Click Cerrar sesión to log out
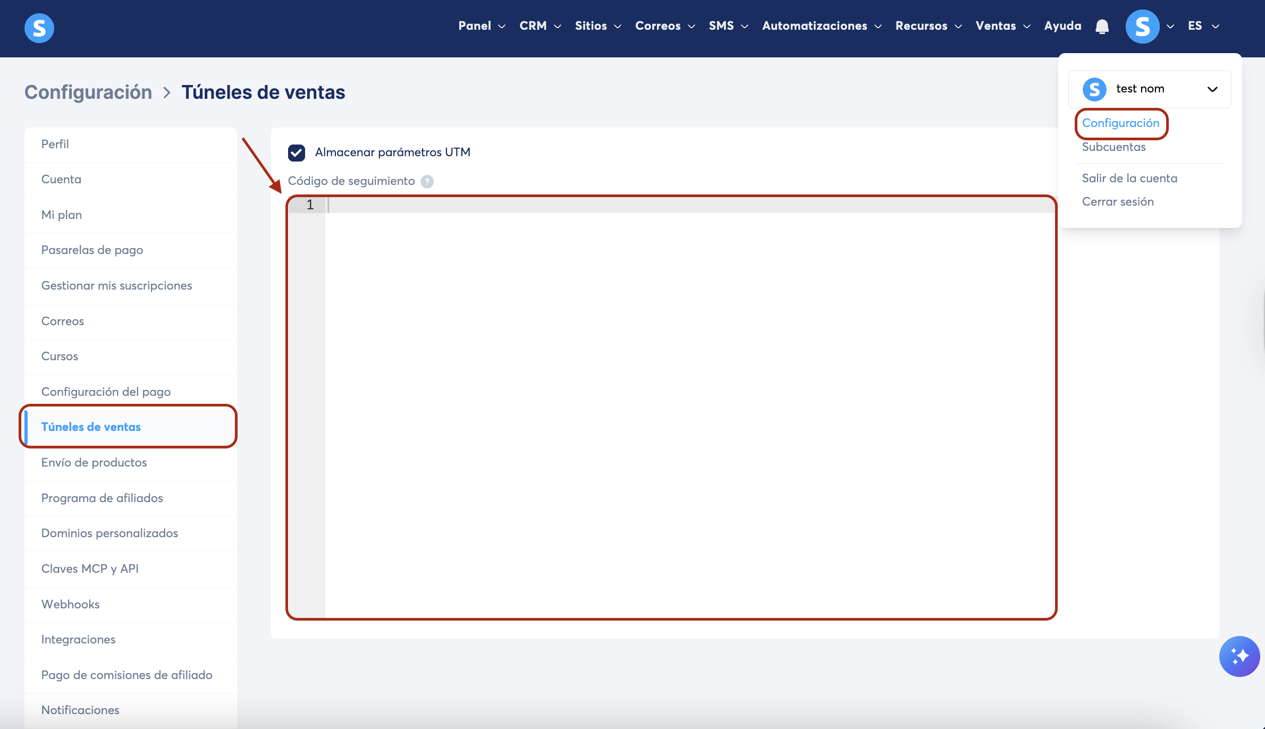This screenshot has width=1265, height=729. (1118, 202)
